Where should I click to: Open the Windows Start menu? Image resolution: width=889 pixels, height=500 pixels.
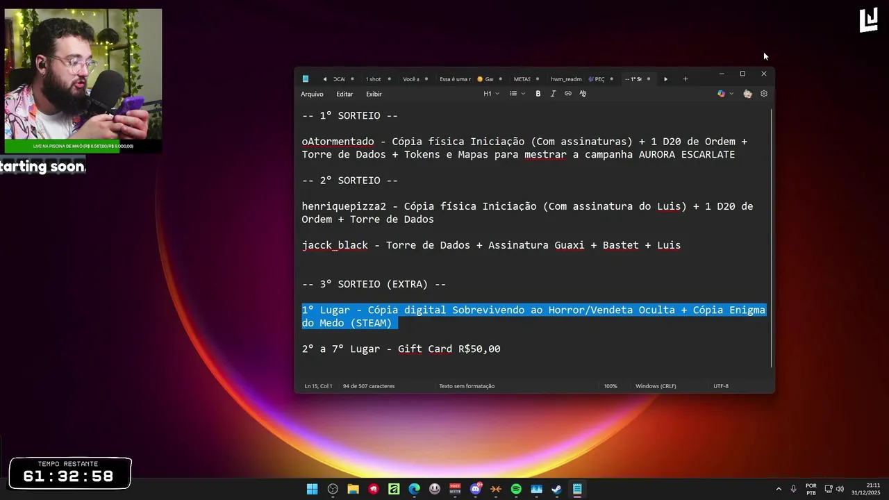(313, 489)
